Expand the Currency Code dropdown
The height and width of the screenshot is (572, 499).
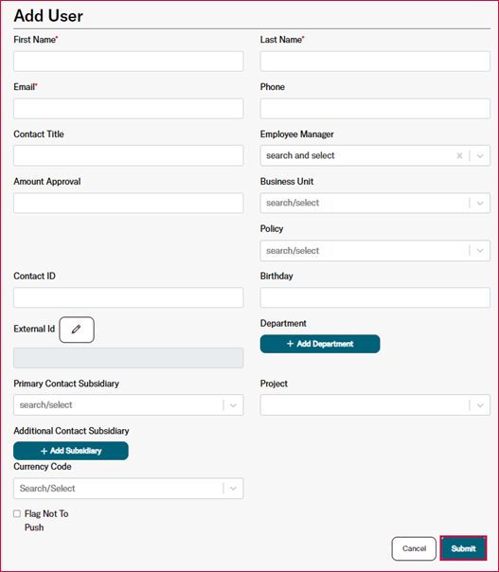point(129,489)
